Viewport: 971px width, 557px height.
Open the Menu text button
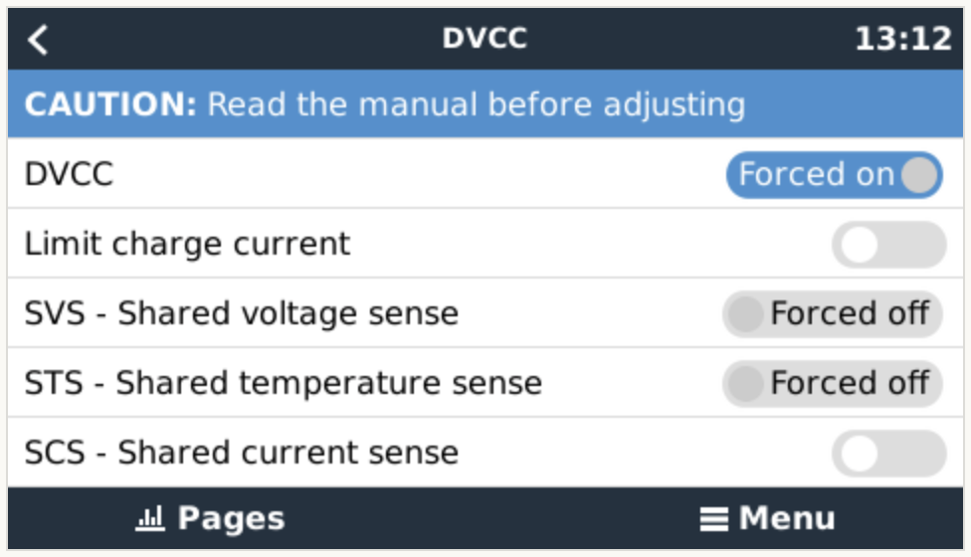coord(786,518)
